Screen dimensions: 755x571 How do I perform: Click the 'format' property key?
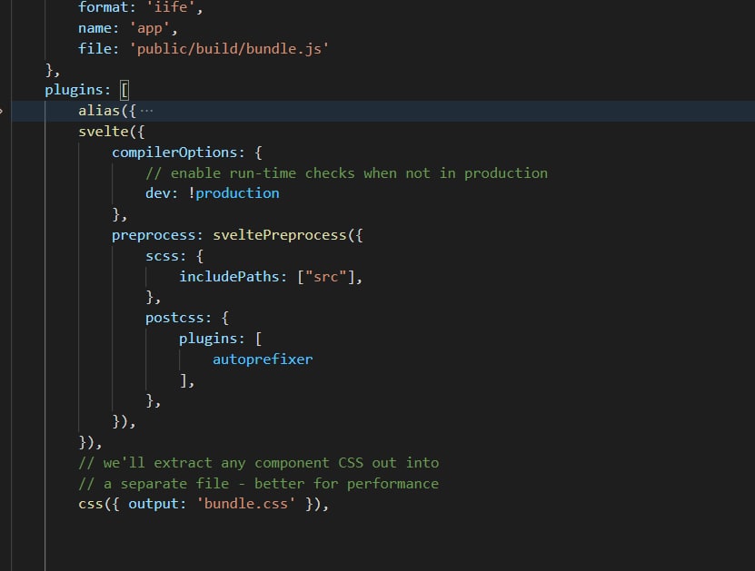(x=104, y=7)
